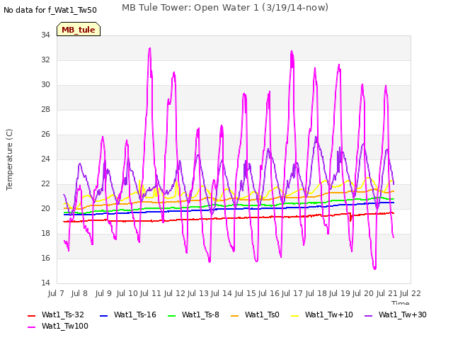The image size is (453, 340).
Task: Click the Jul 16 x-axis tick label
Action: 269,293
